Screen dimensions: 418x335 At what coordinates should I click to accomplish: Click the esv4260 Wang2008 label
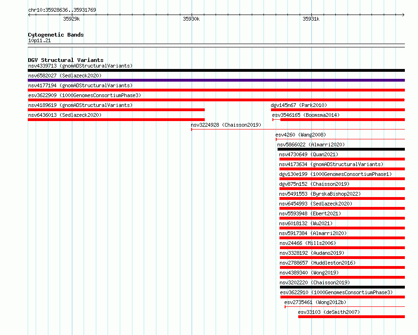click(x=301, y=135)
